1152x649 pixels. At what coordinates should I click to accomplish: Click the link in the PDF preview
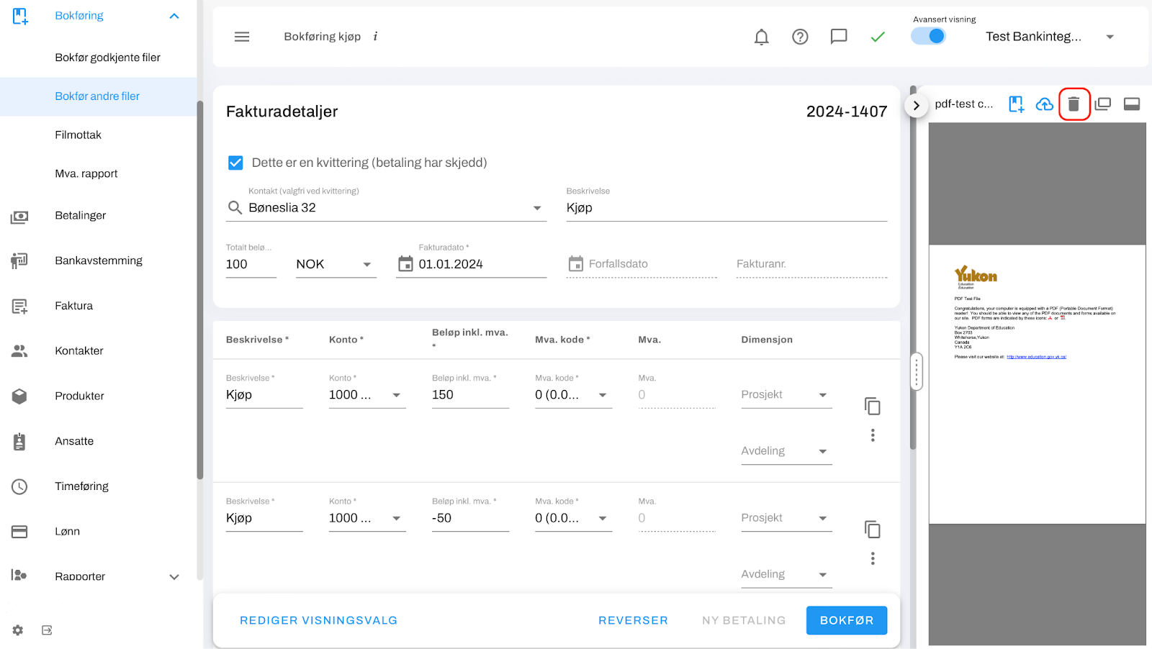tap(1036, 357)
